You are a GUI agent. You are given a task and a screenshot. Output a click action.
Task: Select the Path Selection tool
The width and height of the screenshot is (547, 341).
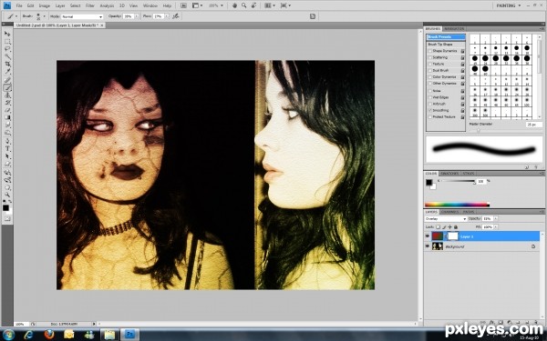point(7,156)
